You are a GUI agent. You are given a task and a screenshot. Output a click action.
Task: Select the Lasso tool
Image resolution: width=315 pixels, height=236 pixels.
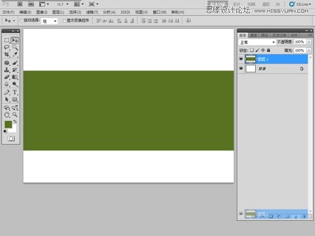click(x=7, y=47)
